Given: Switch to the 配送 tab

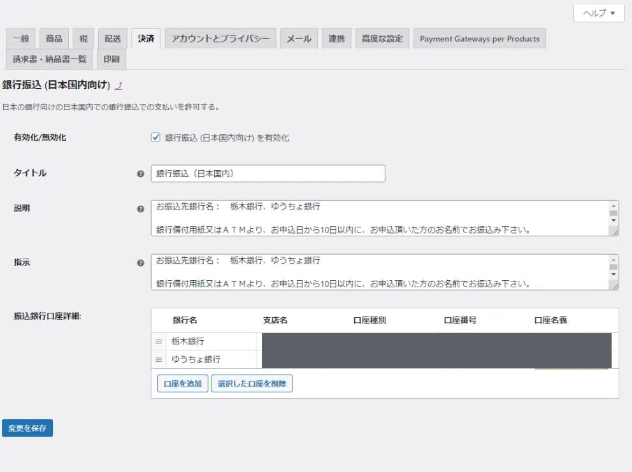Looking at the screenshot, I should [x=113, y=39].
